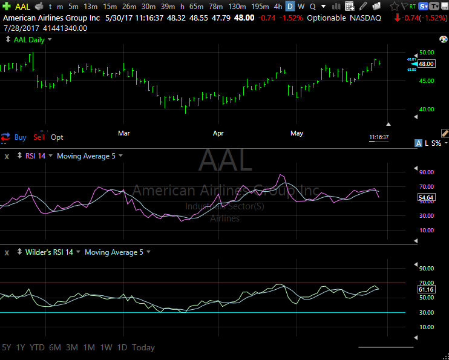Close the RSI 14 pane with its x
Screen dimensions: 449x360
[7, 156]
